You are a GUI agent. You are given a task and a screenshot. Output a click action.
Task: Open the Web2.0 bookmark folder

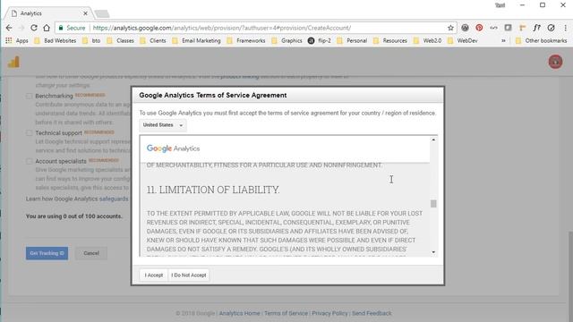(428, 40)
